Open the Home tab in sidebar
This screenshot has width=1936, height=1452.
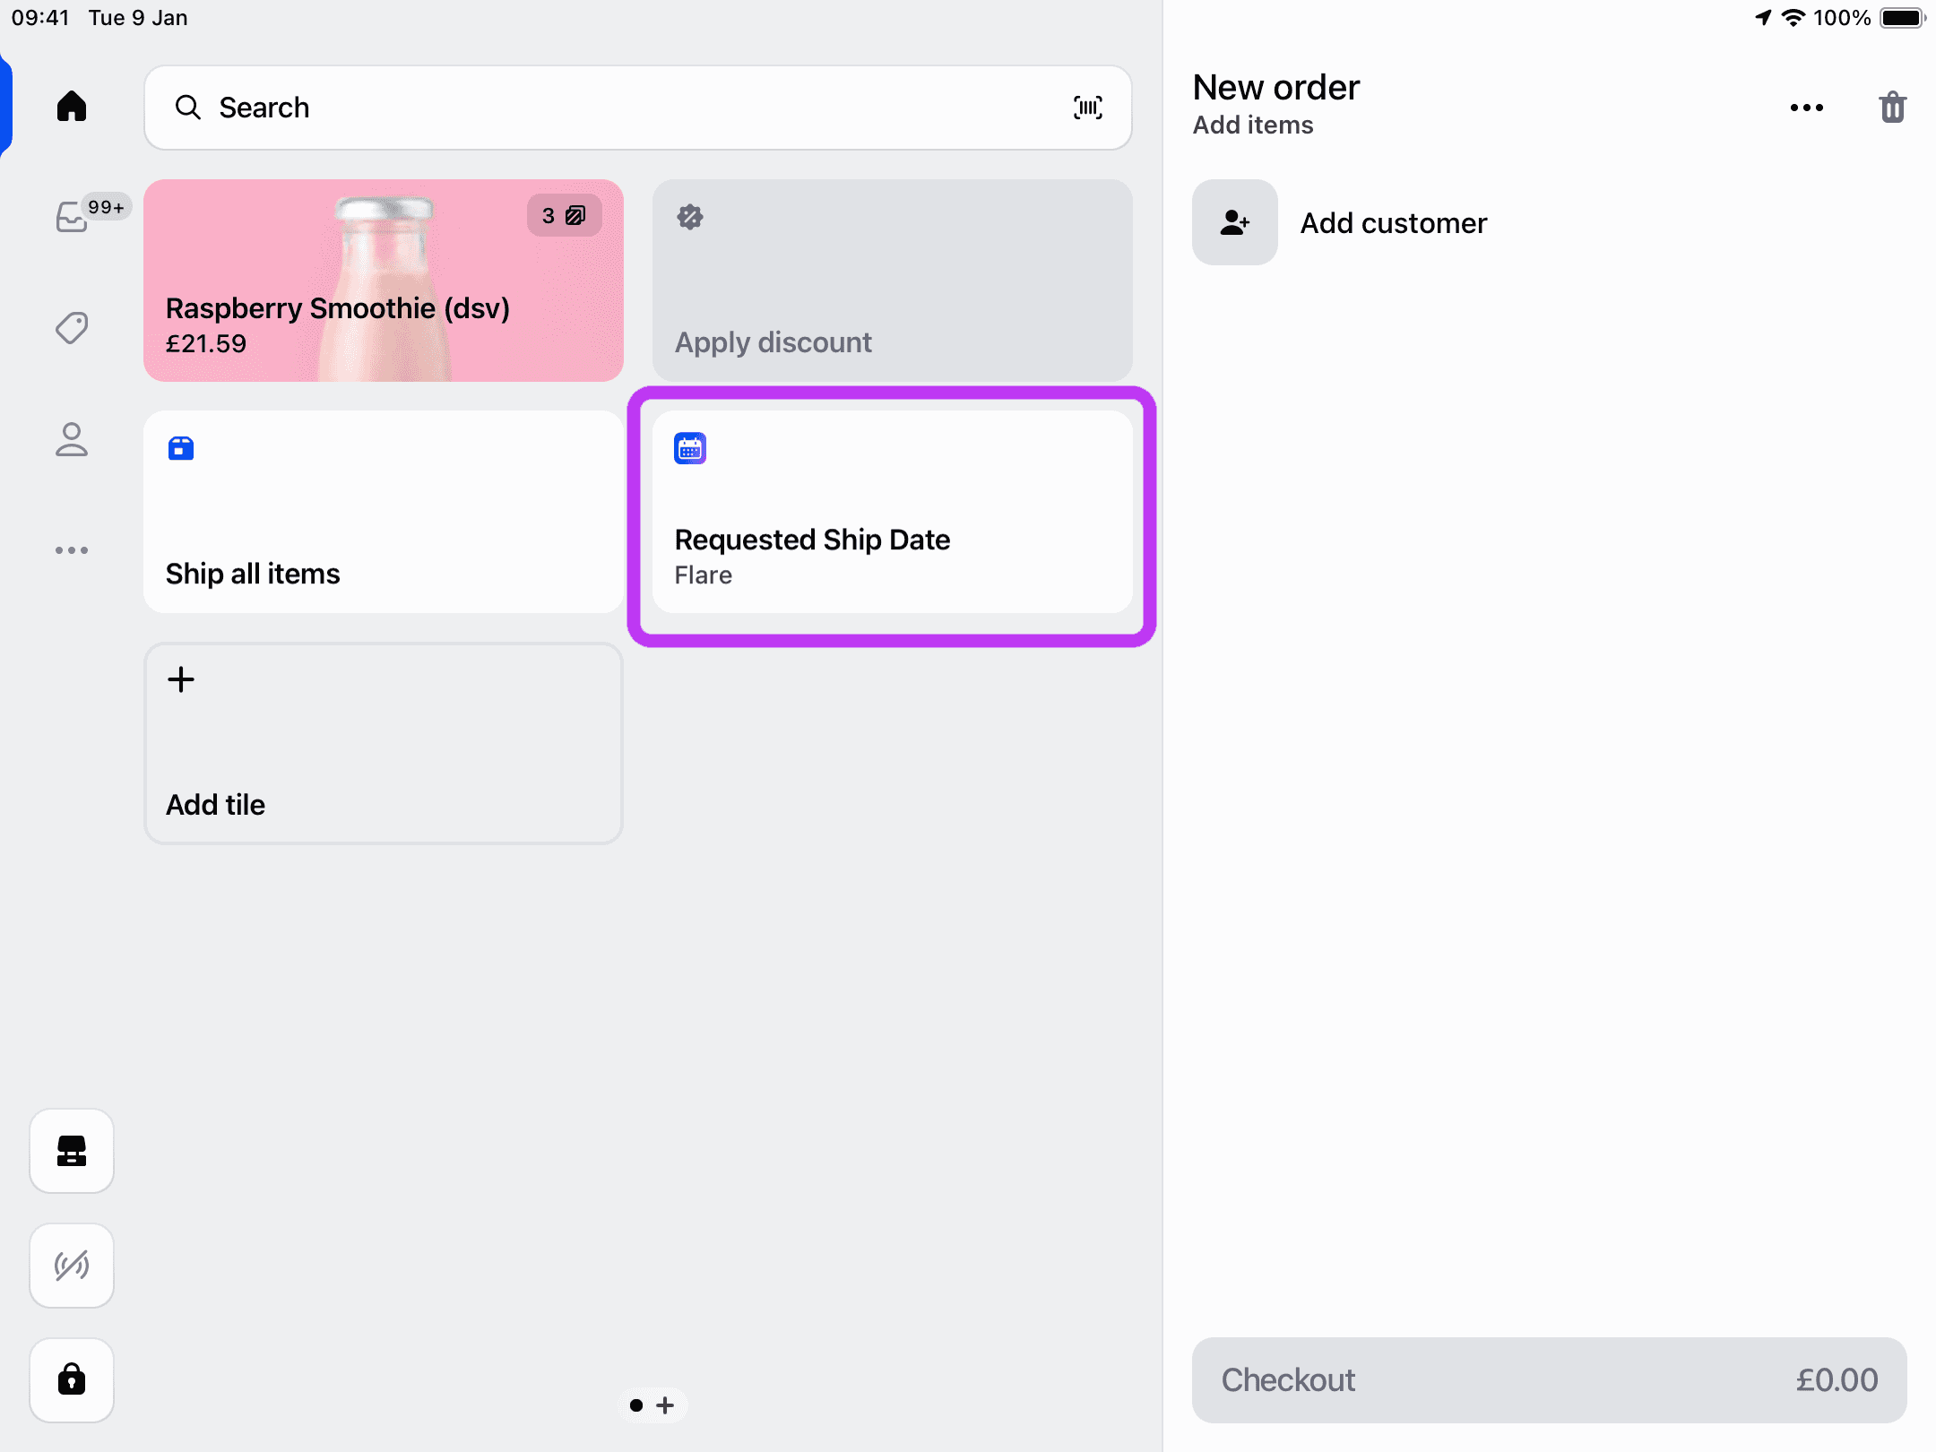(72, 107)
